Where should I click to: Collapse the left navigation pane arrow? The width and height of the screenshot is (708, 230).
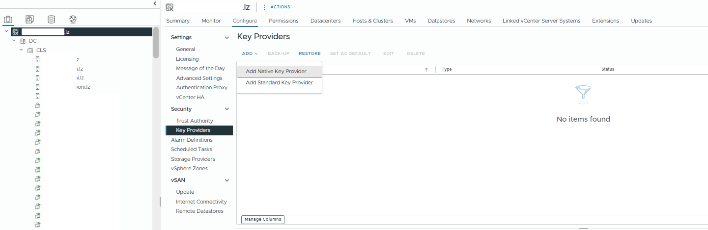pos(155,3)
